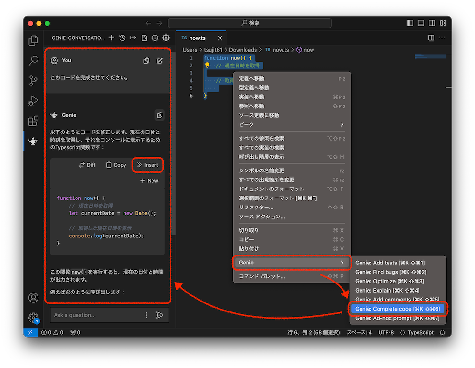475x368 pixels.
Task: Toggle the secondary side bar layout button
Action: click(432, 23)
